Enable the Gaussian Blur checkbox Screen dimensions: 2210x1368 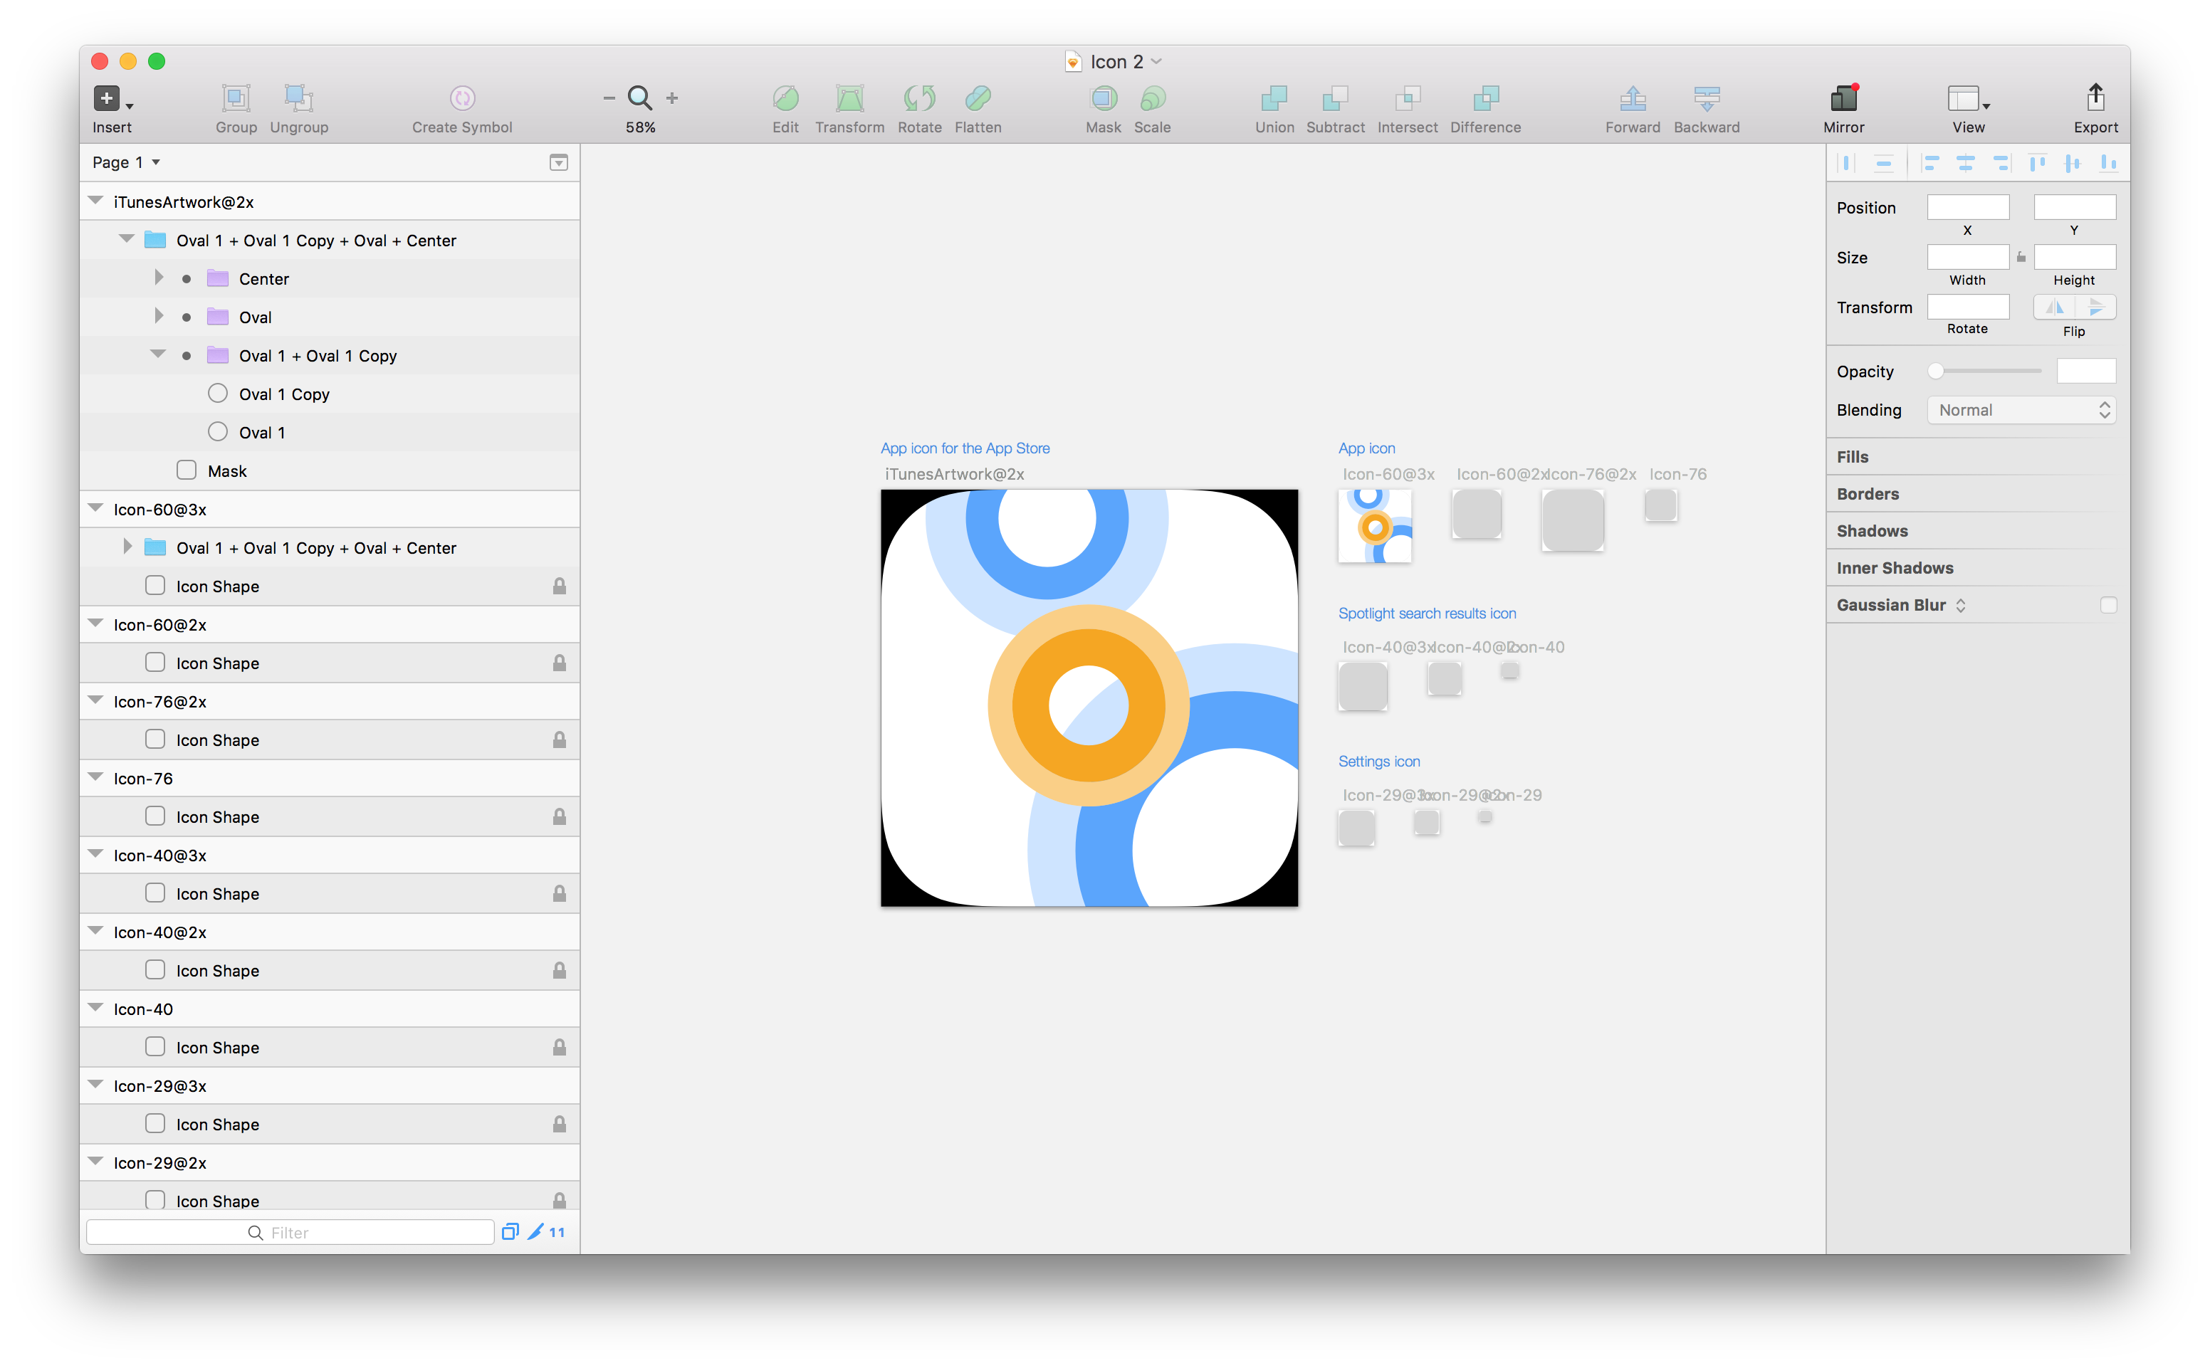coord(2107,605)
